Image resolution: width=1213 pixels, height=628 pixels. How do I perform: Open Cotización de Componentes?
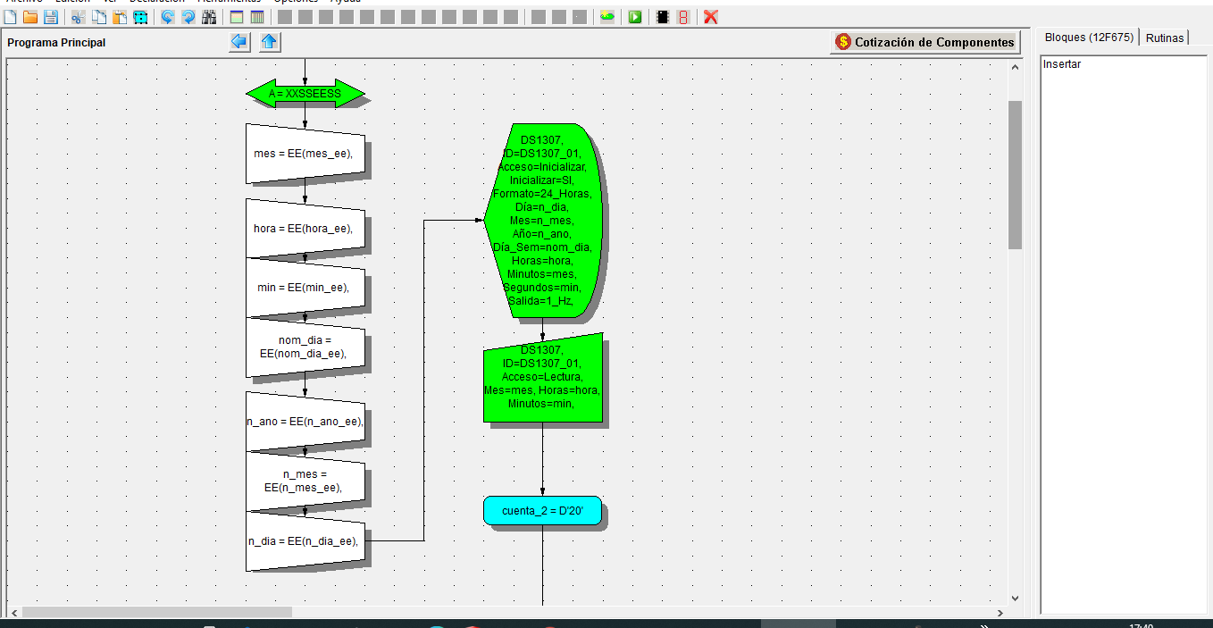[x=925, y=42]
